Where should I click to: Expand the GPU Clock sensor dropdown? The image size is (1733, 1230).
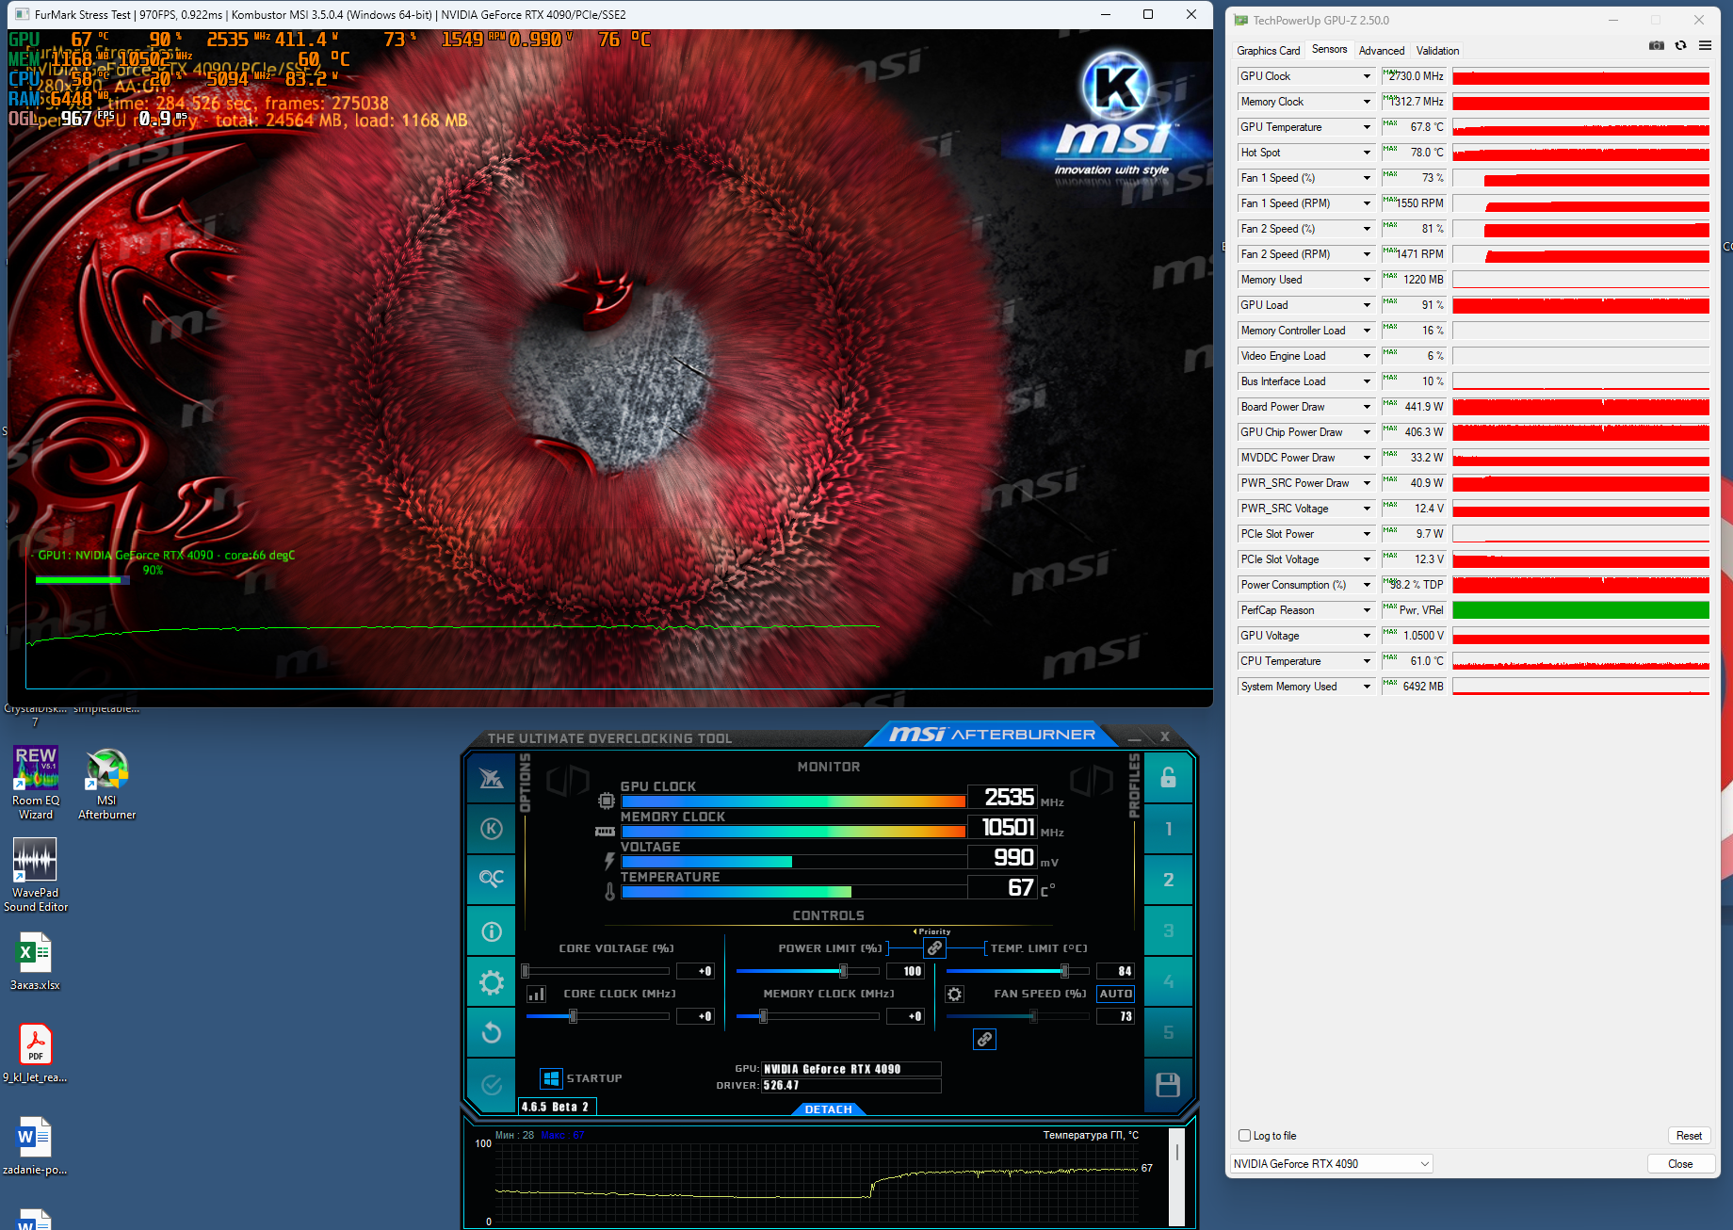(x=1367, y=76)
